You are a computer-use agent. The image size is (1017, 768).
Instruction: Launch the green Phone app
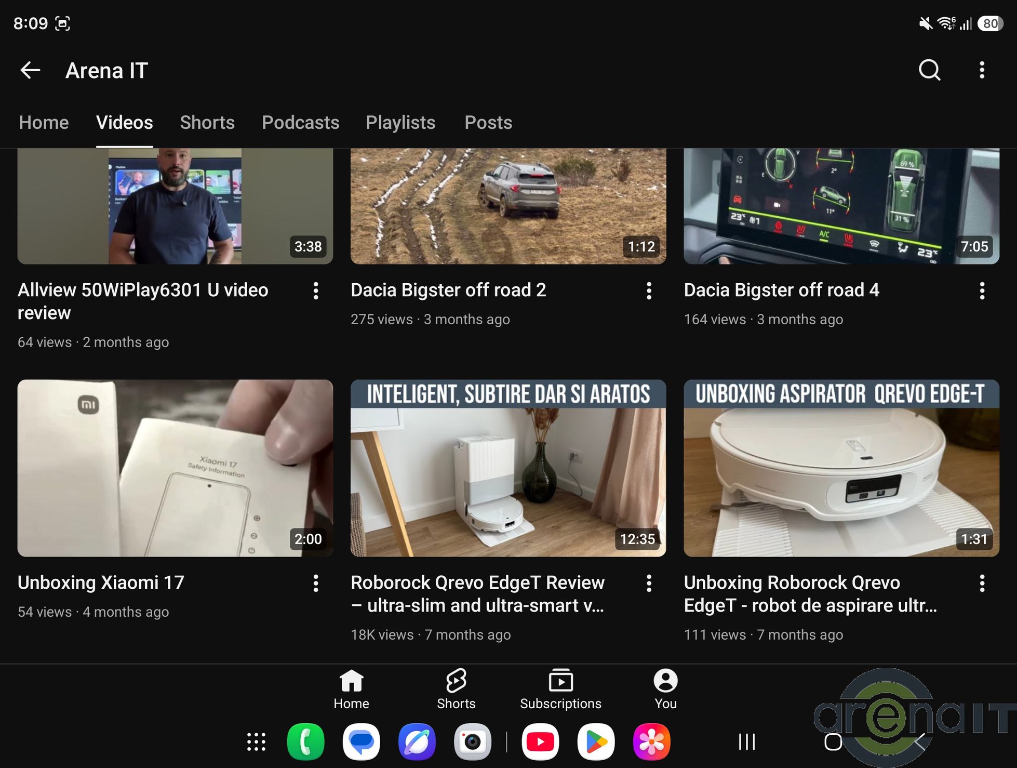point(305,742)
